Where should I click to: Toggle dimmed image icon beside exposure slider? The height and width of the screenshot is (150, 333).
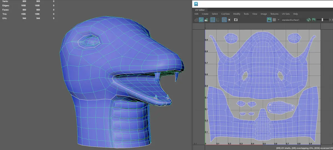[x=314, y=20]
